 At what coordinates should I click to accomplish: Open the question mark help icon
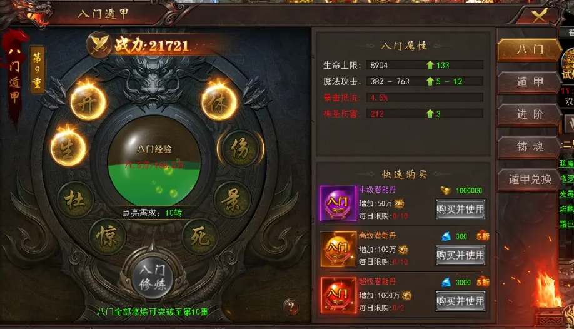tap(291, 306)
